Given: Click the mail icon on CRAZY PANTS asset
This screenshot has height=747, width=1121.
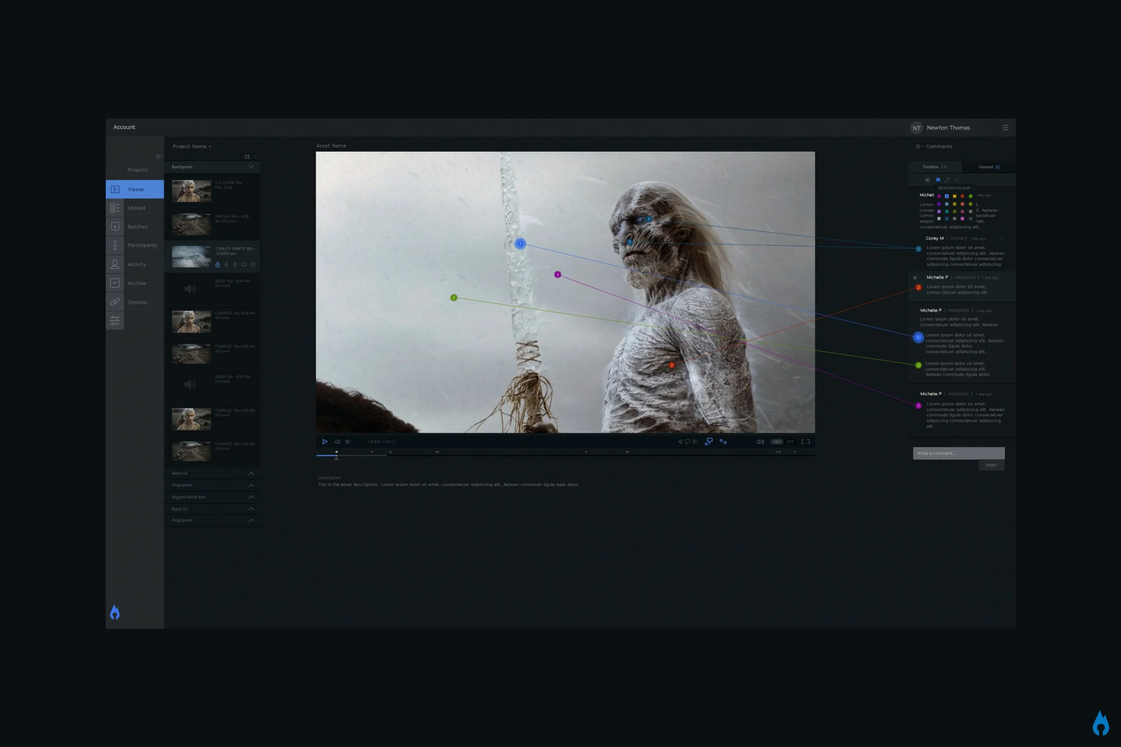Looking at the screenshot, I should point(252,265).
